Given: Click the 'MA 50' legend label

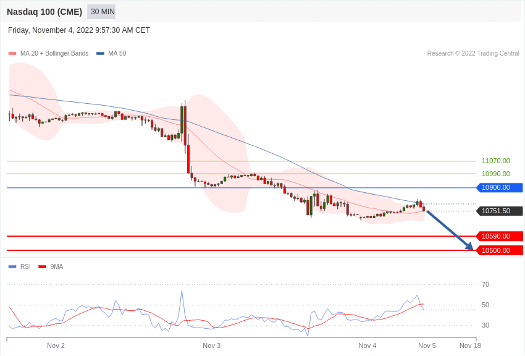Looking at the screenshot, I should [117, 54].
